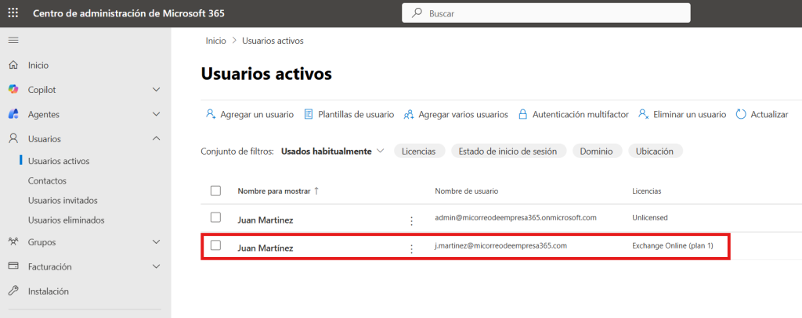The width and height of the screenshot is (802, 318).
Task: Click the Inicio breadcrumb link
Action: coord(215,41)
